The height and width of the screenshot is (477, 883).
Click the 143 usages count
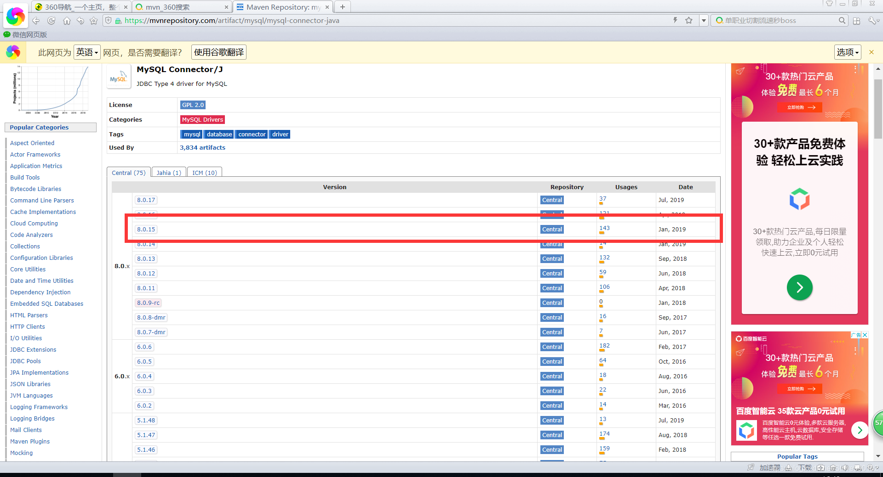(x=604, y=228)
